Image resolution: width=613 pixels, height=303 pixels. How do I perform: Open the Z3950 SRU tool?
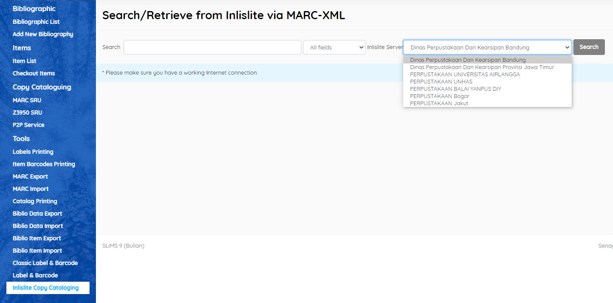(x=27, y=112)
